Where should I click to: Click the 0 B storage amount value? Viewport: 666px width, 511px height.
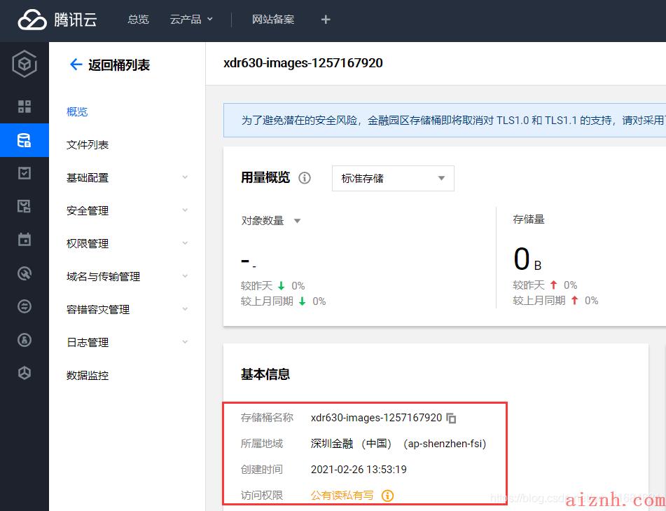point(527,259)
